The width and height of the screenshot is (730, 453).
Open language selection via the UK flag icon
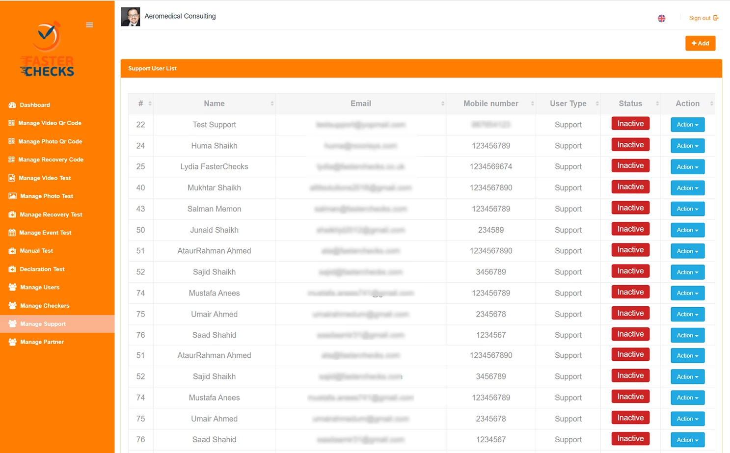661,18
